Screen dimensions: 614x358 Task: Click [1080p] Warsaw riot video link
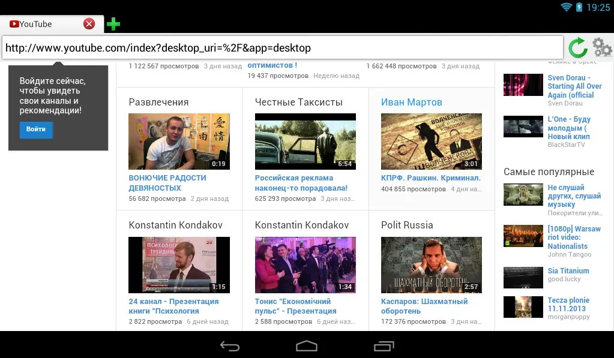(574, 237)
